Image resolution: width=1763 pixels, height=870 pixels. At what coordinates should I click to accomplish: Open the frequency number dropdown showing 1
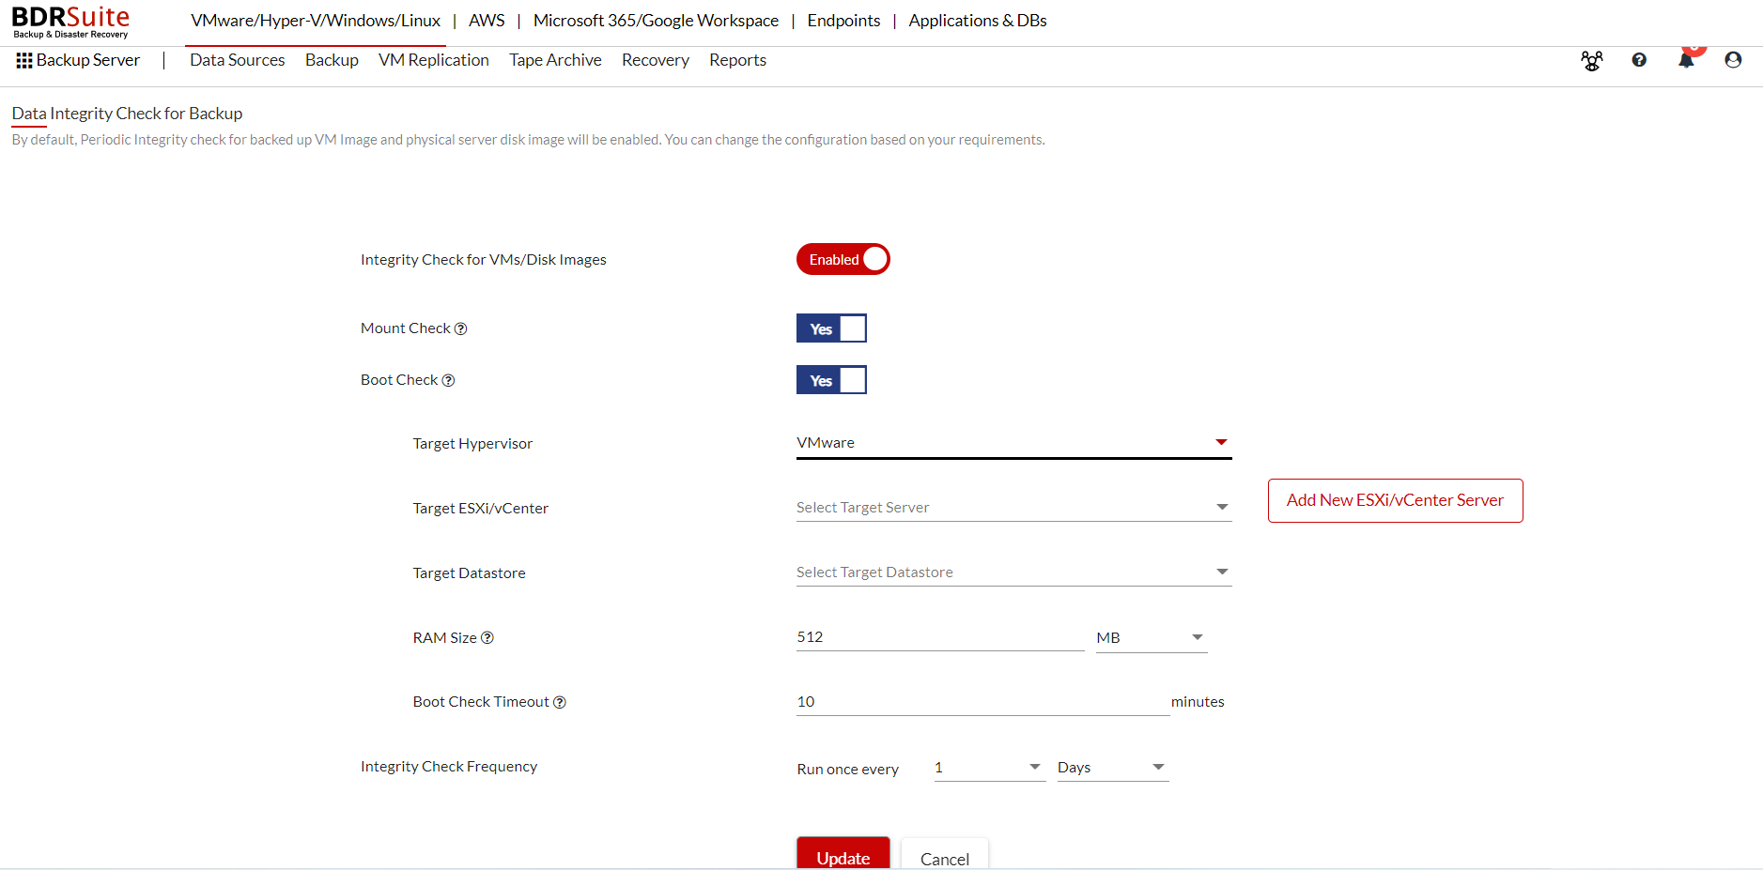tap(990, 768)
